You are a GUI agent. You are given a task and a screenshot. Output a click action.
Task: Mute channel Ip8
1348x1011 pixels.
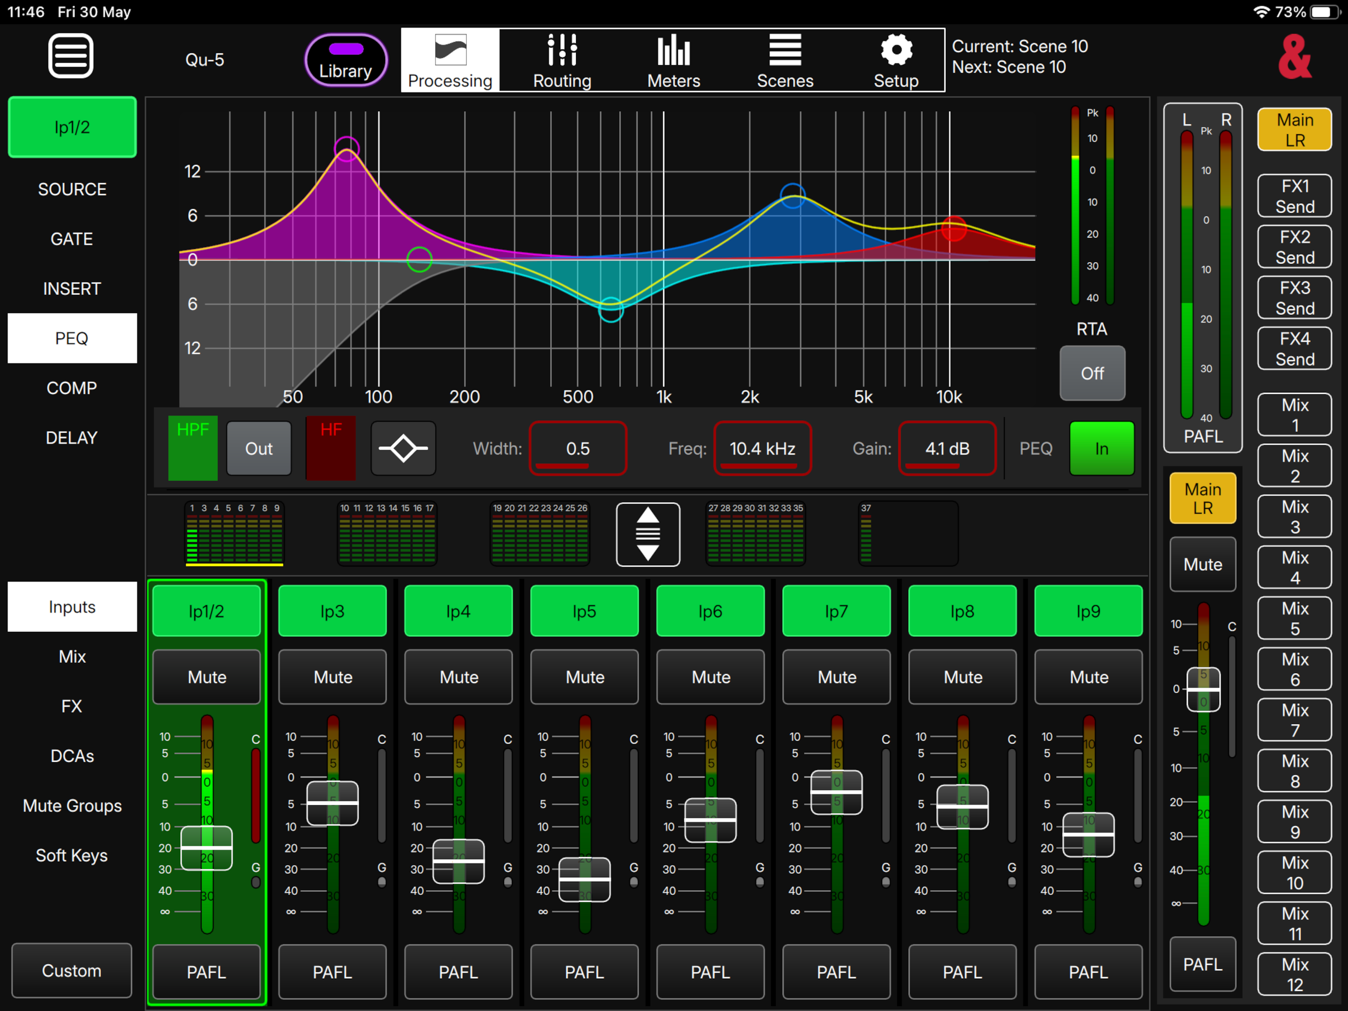[963, 677]
